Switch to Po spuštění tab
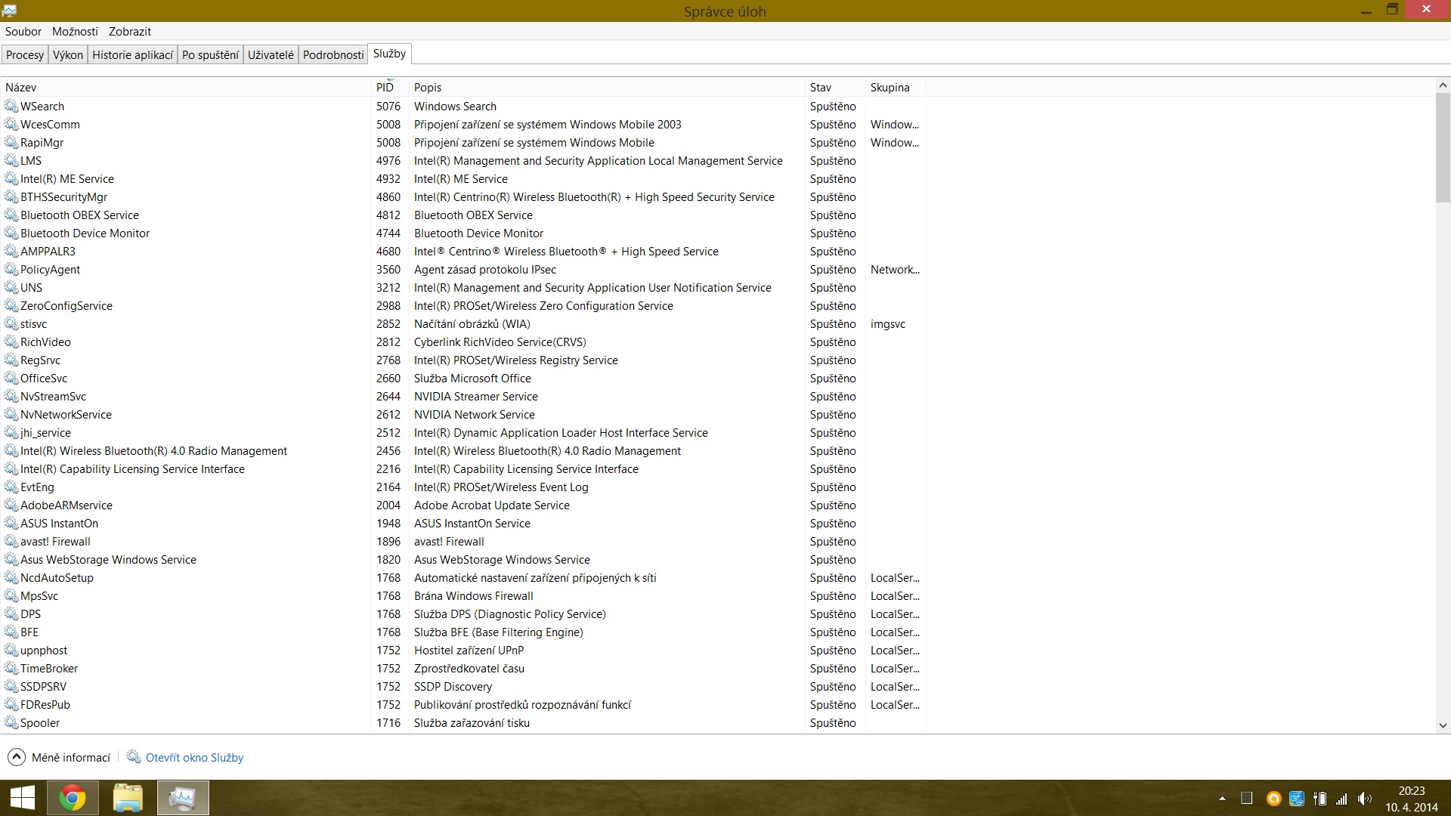Viewport: 1451px width, 816px height. pos(210,54)
